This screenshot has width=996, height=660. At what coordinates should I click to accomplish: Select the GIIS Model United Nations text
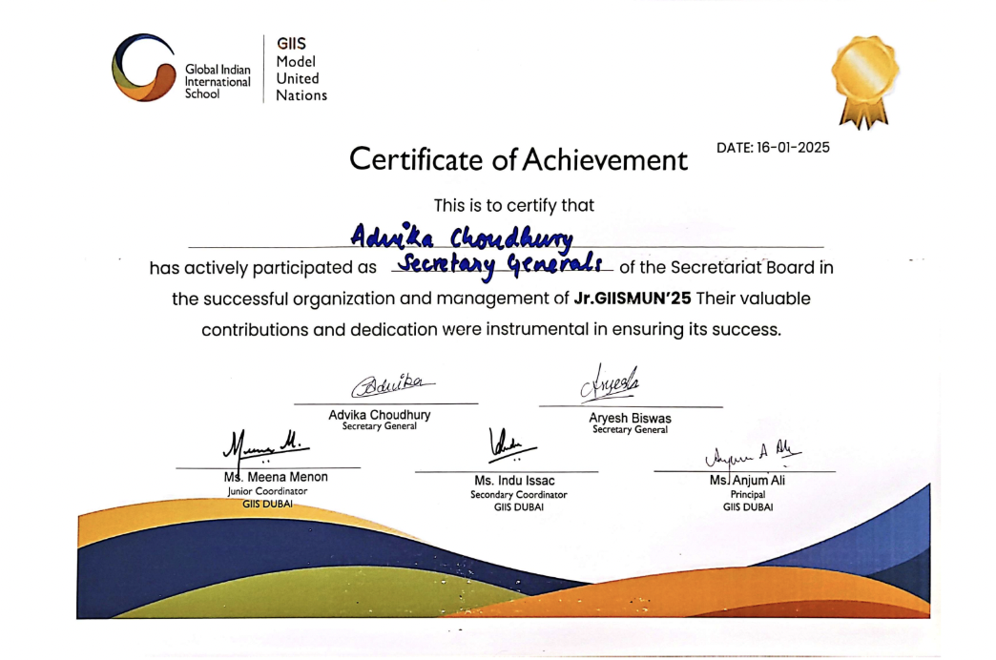(301, 70)
